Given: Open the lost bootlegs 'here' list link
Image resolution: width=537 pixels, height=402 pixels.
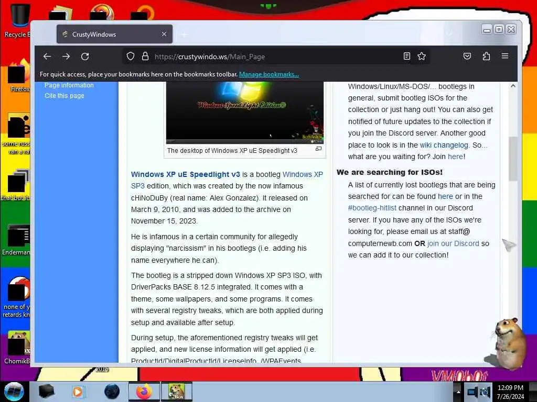Looking at the screenshot, I should click(x=445, y=196).
